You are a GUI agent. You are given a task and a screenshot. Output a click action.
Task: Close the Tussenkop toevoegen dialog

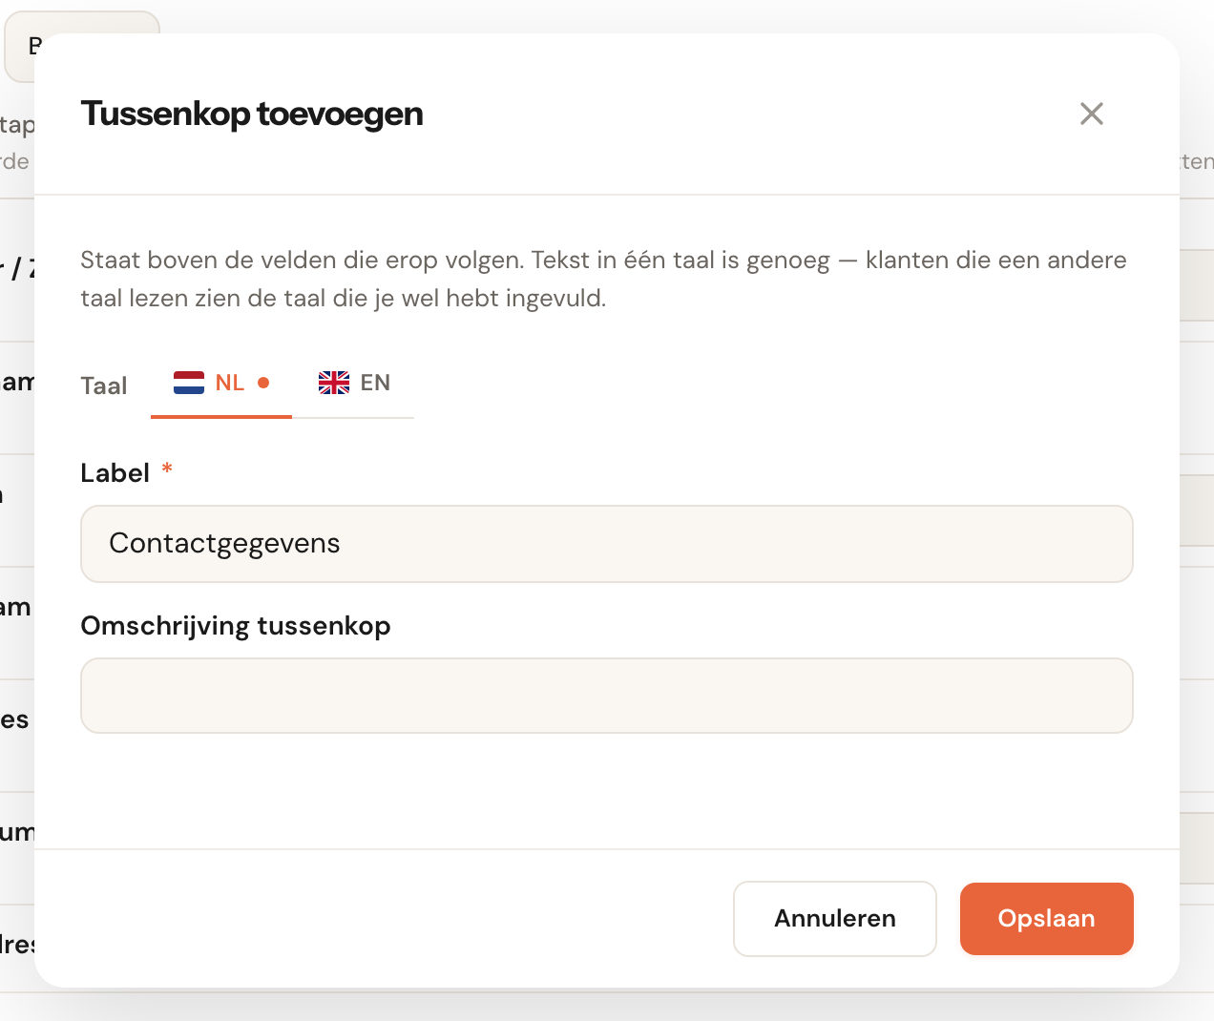pyautogui.click(x=1092, y=114)
